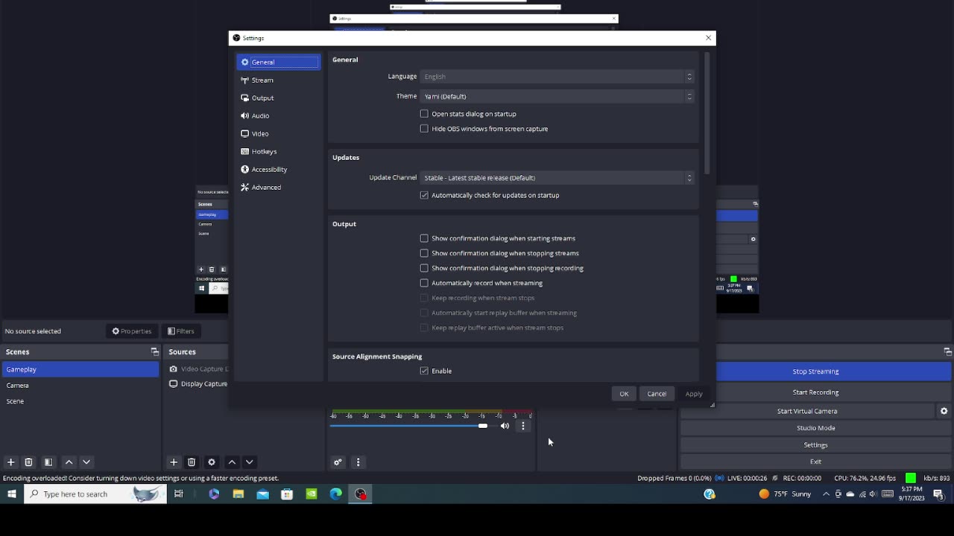Open advanced audio properties gears icon
The image size is (954, 536).
pos(338,462)
